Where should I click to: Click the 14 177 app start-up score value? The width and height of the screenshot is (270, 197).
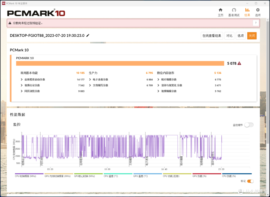click(x=80, y=80)
